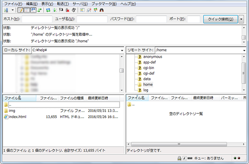Image resolution: width=249 pixels, height=164 pixels.
Task: Toggle the transfer queue display
Action: point(40,10)
